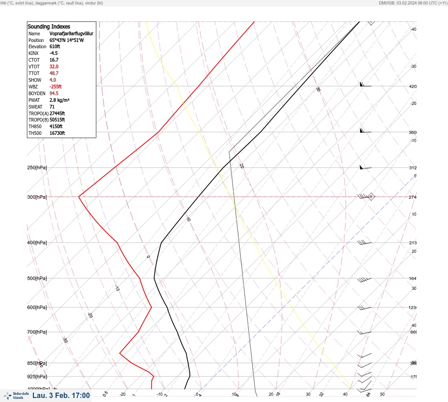This screenshot has width=448, height=402.
Task: Click the Veðurstofa Íslands logo
Action: tap(16, 396)
